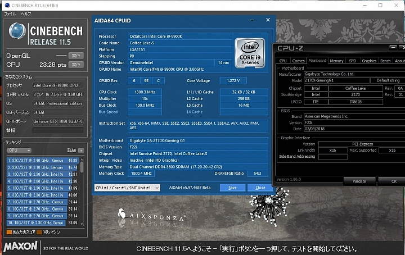This screenshot has width=405, height=255.
Task: Switch to the CPU tab in CPU-Z
Action: click(x=283, y=61)
